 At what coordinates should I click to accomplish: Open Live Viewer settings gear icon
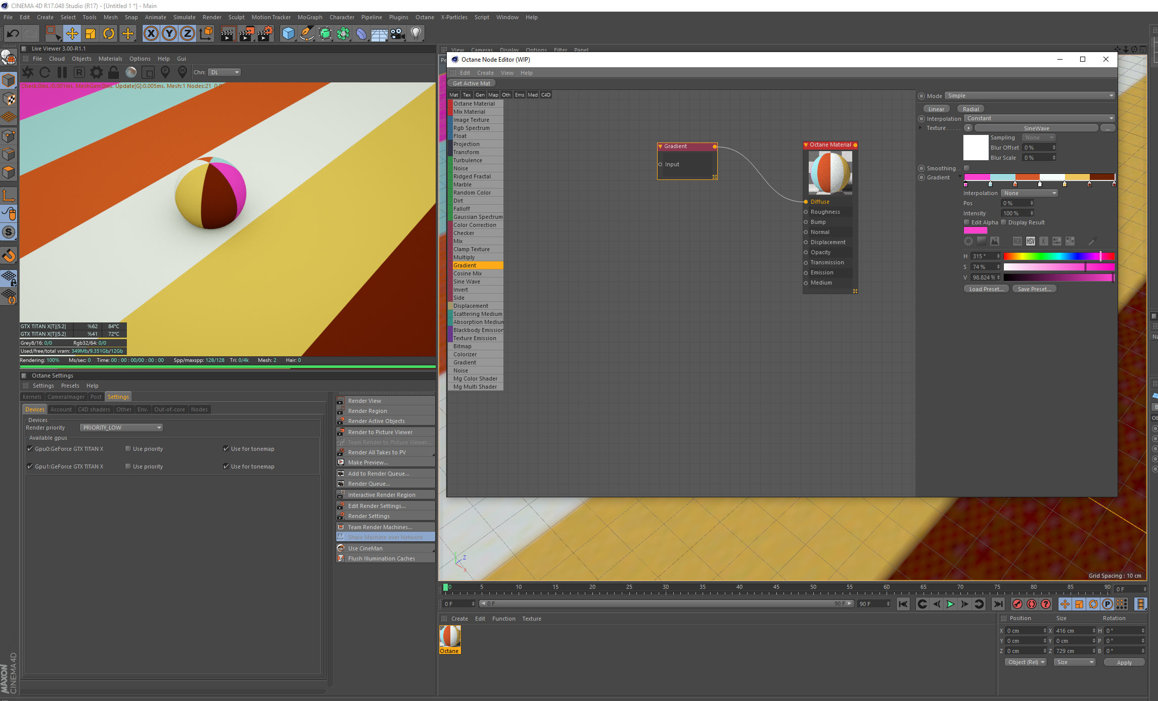[96, 72]
